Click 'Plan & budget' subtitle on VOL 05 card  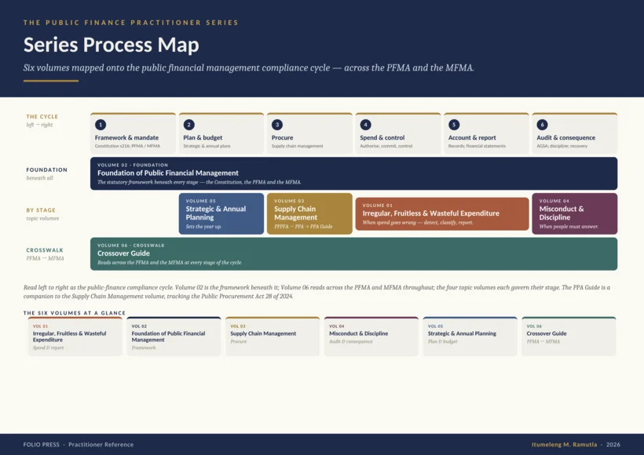442,342
